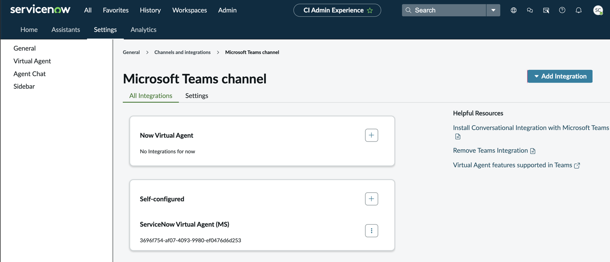The image size is (610, 262).
Task: Open the Admin menu
Action: tap(227, 10)
